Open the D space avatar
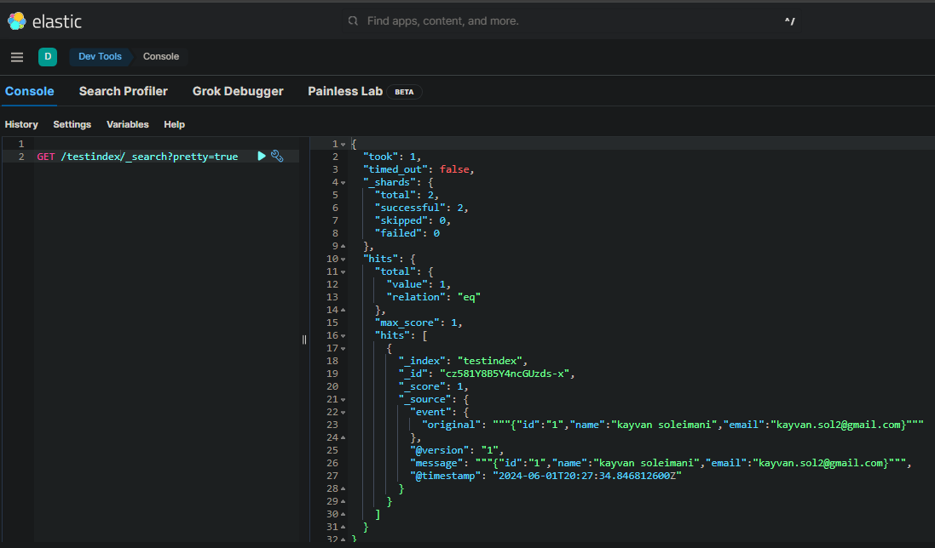 [48, 56]
